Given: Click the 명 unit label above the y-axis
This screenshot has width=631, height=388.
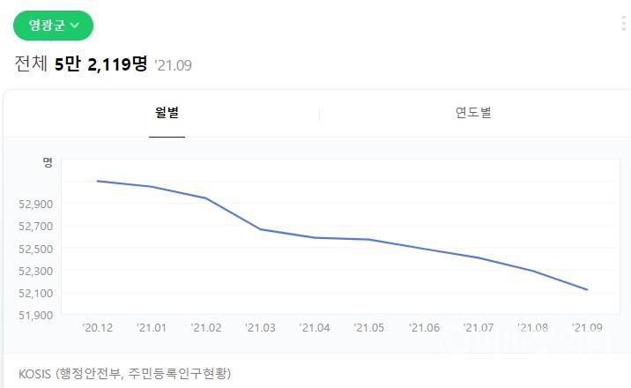Looking at the screenshot, I should 48,162.
